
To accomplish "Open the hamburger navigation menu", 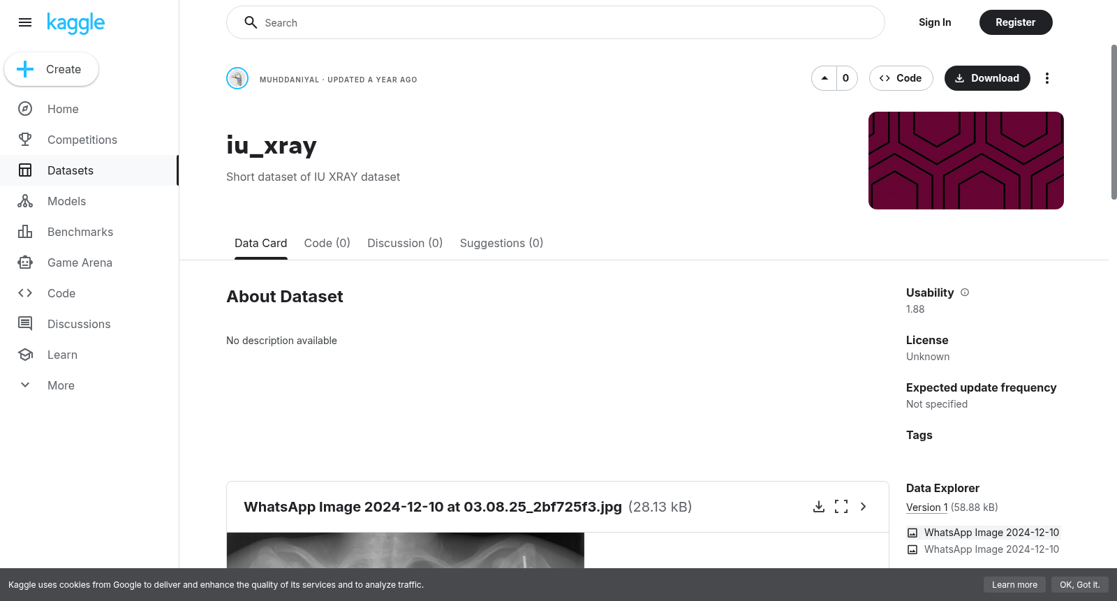I will (x=25, y=22).
